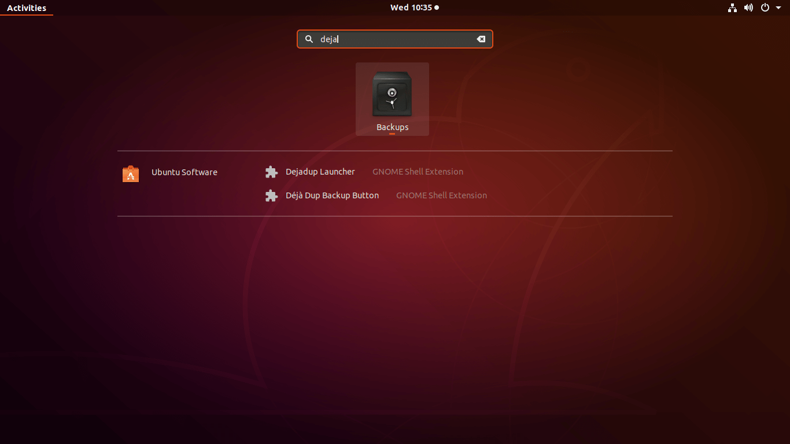Click the Backups app label
This screenshot has width=790, height=444.
tap(392, 127)
